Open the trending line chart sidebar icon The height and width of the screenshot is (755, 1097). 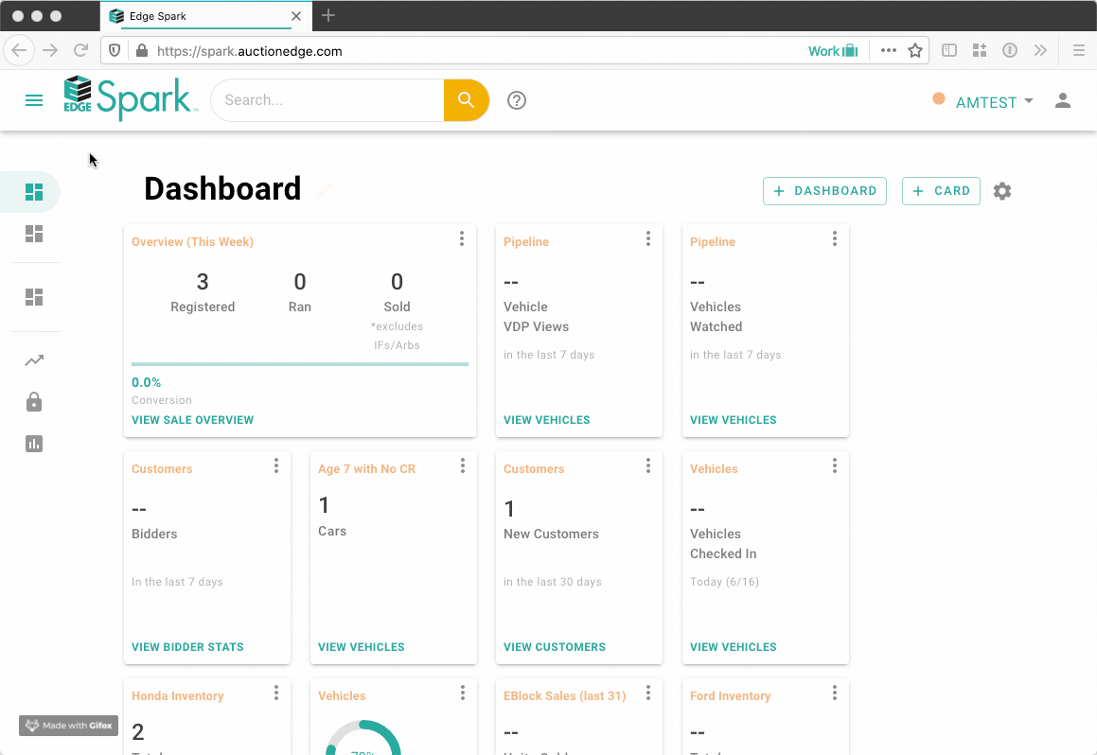[33, 360]
